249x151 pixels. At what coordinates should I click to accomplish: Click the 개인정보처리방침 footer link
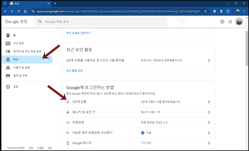(x=16, y=148)
